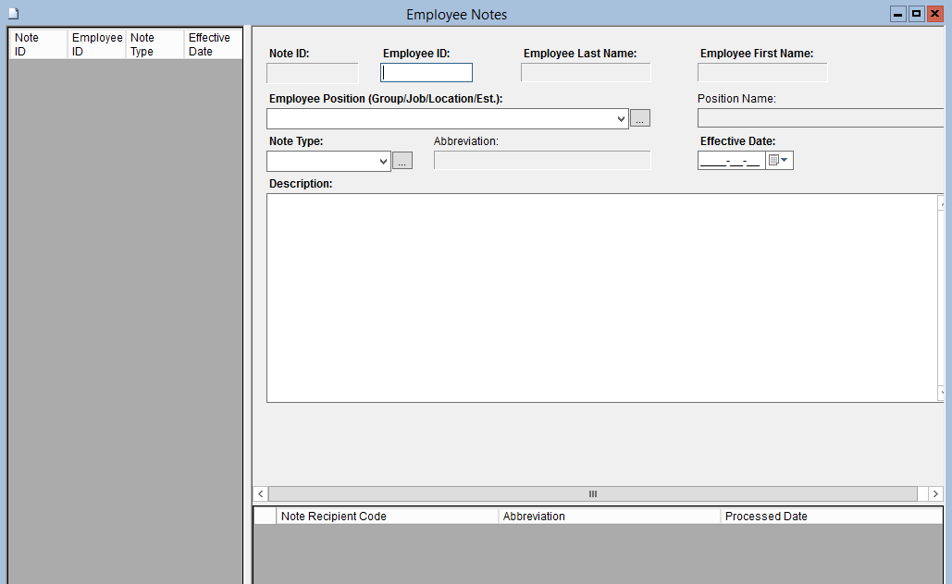
Task: Click the Abbreviation column header in bottom grid
Action: [609, 517]
